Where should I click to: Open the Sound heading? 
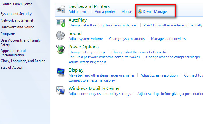coord(75,33)
